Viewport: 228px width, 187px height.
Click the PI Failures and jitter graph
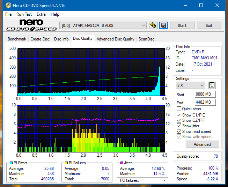coord(91,129)
